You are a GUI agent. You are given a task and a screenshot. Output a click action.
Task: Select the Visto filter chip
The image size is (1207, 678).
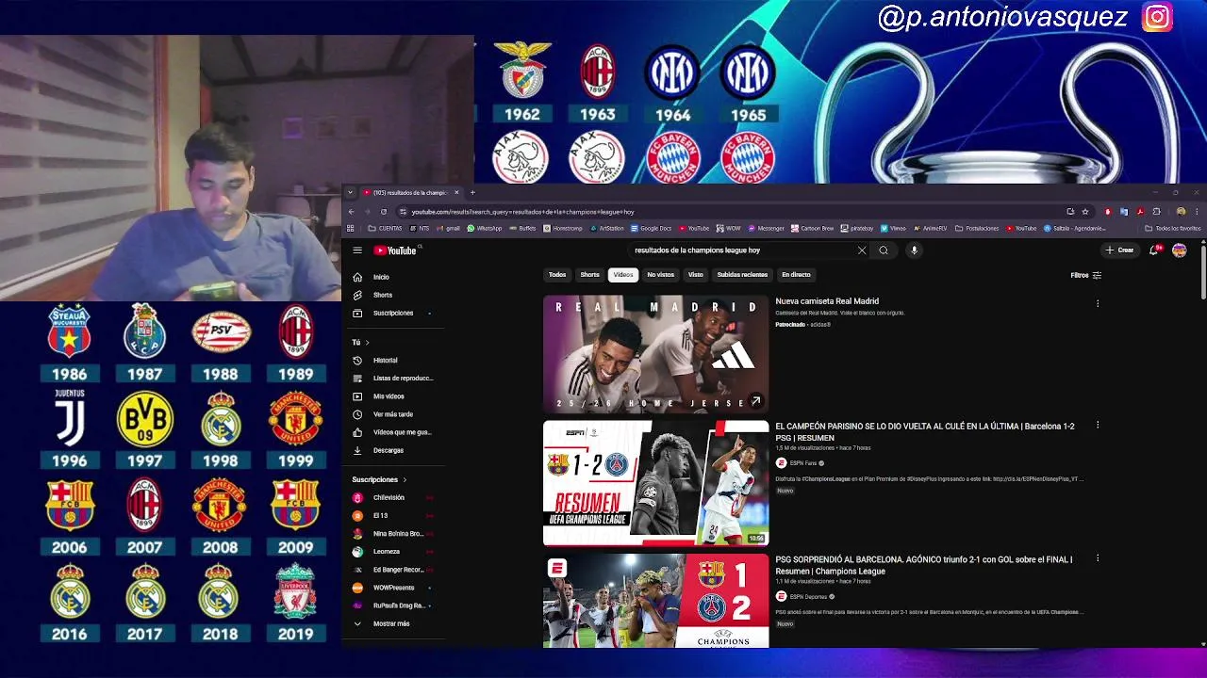696,275
